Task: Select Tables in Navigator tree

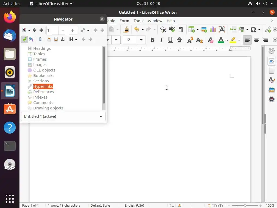Action: (x=39, y=54)
